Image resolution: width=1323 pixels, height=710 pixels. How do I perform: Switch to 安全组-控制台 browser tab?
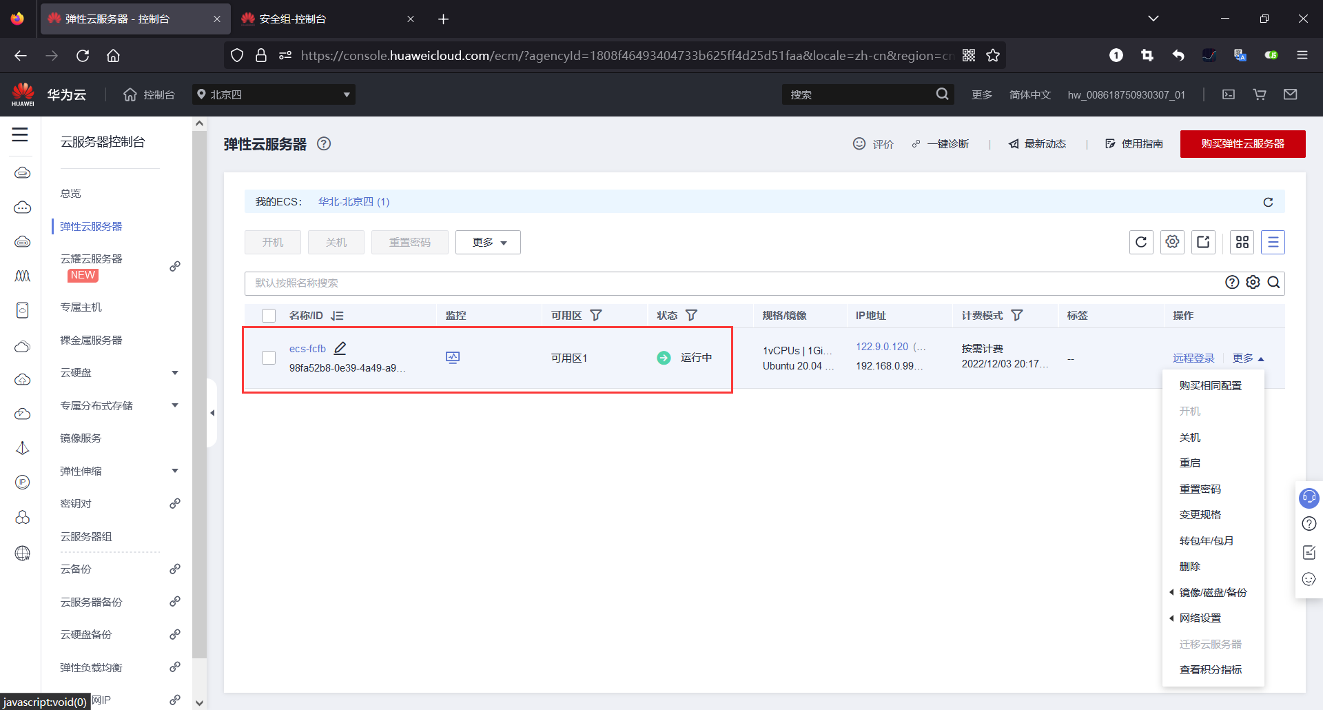coord(327,19)
